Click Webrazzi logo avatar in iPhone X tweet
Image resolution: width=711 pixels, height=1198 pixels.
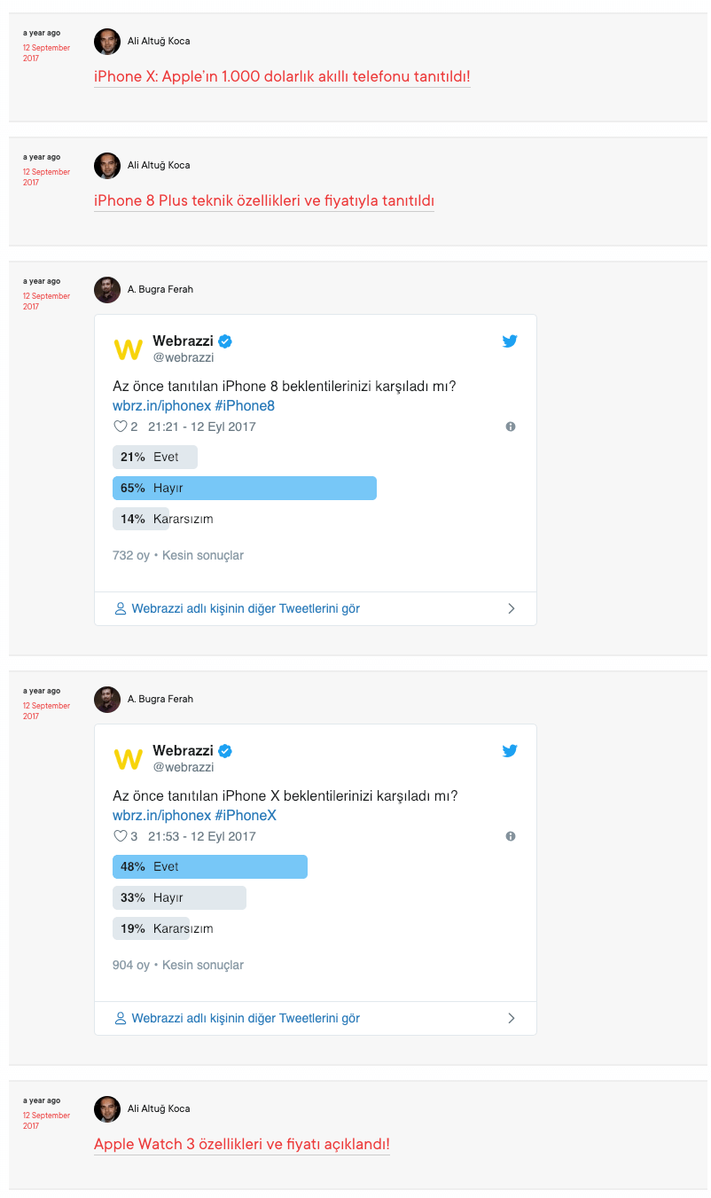point(129,759)
